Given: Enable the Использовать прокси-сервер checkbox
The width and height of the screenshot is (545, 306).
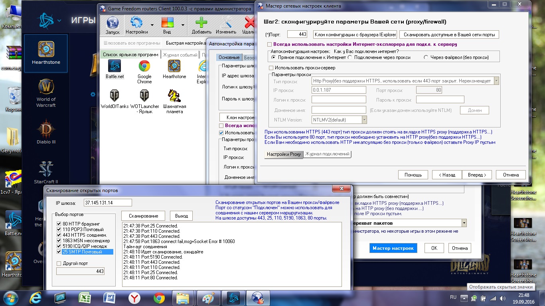Looking at the screenshot, I should coord(272,68).
